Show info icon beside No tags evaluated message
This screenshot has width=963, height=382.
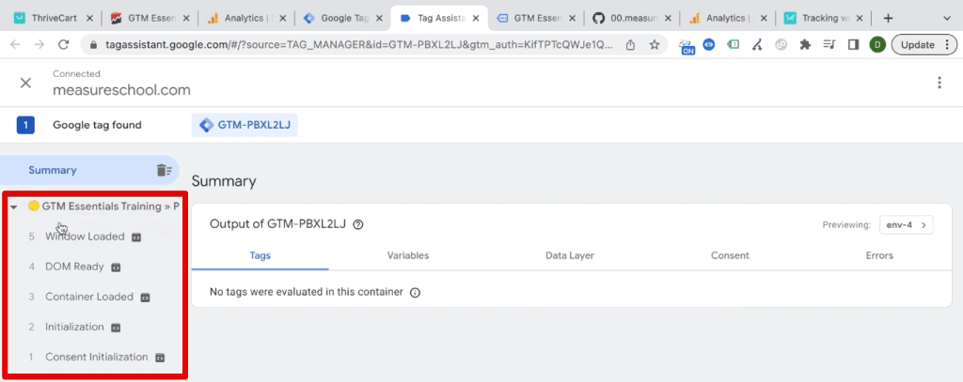[415, 293]
